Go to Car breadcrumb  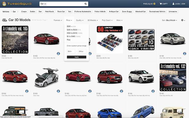click(x=14, y=12)
